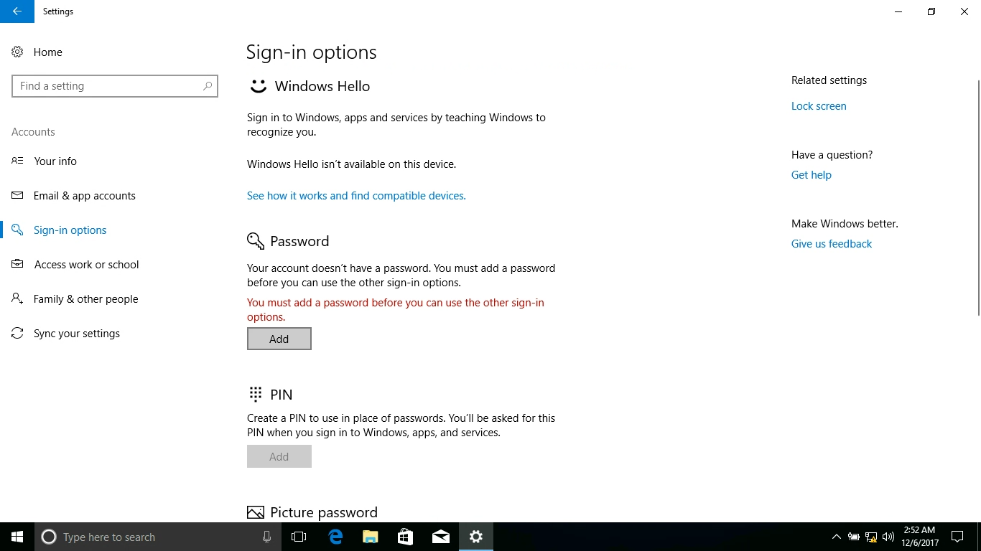Click the PIN keypad dots icon

pos(256,394)
